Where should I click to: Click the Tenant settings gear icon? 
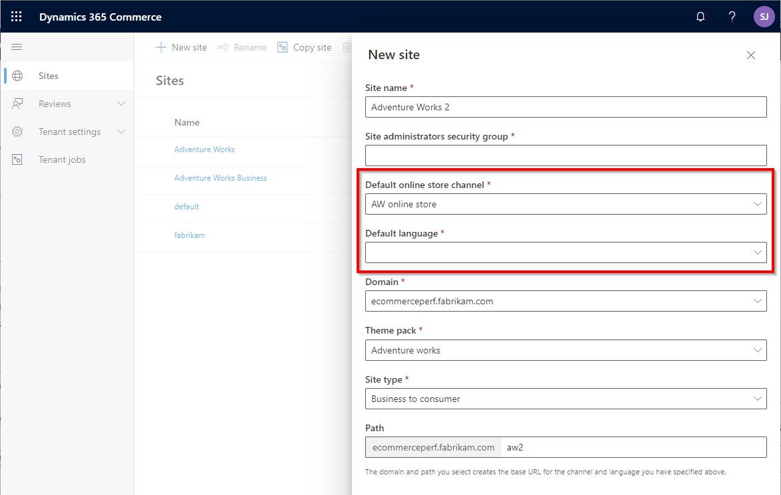pyautogui.click(x=17, y=132)
